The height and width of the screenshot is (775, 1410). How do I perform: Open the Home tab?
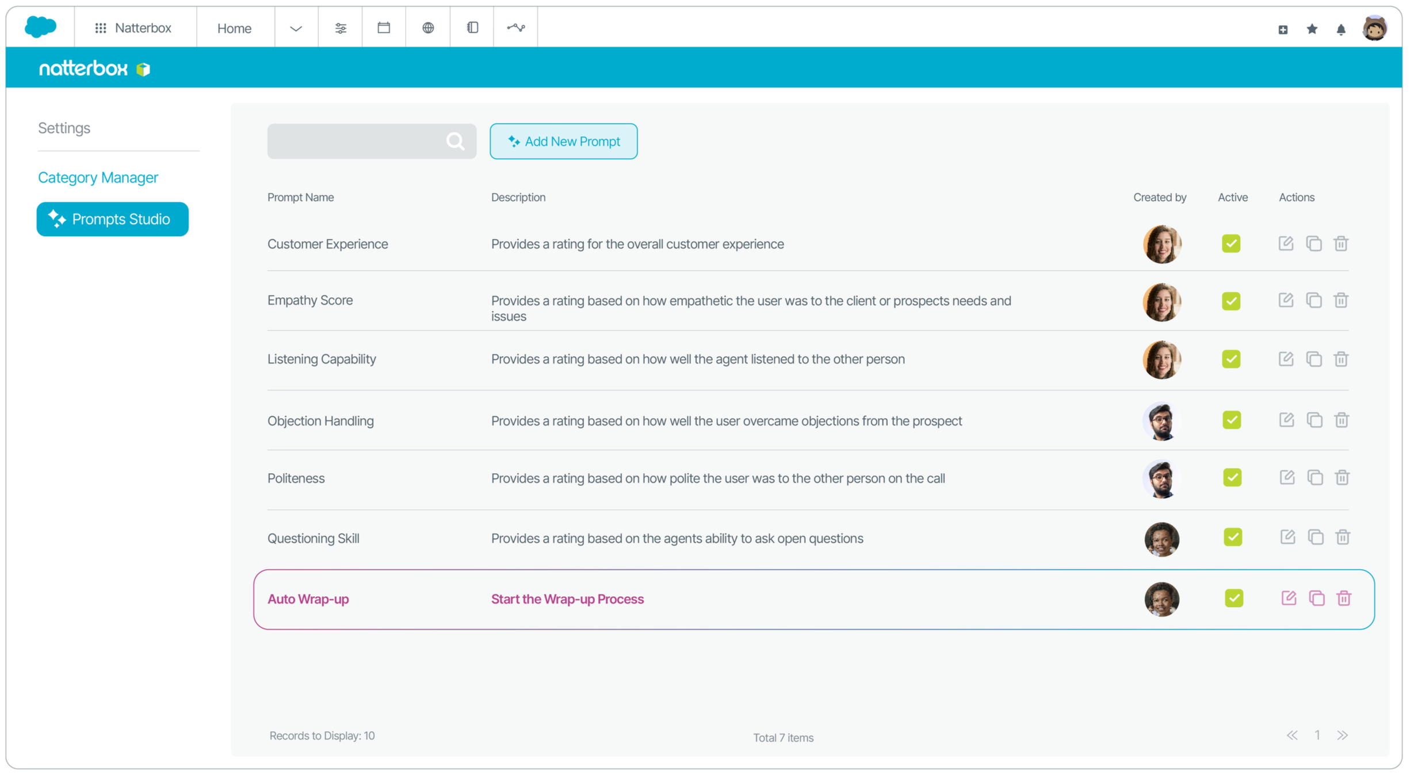click(234, 28)
